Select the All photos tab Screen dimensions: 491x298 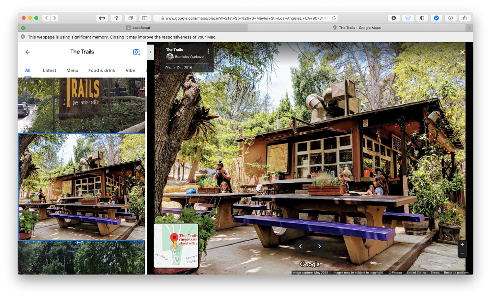pyautogui.click(x=27, y=71)
